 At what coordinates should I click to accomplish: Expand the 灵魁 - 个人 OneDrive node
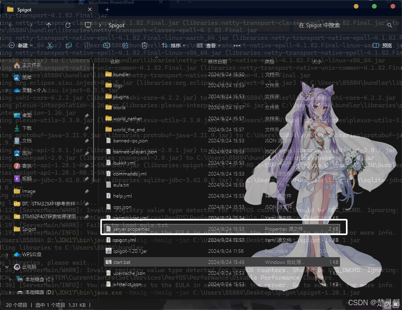pyautogui.click(x=7, y=90)
